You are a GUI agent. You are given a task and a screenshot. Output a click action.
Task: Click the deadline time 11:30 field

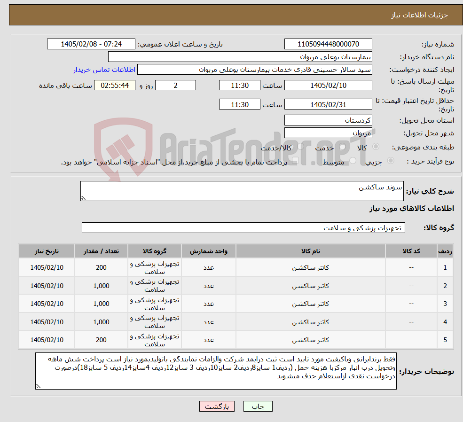tap(239, 85)
